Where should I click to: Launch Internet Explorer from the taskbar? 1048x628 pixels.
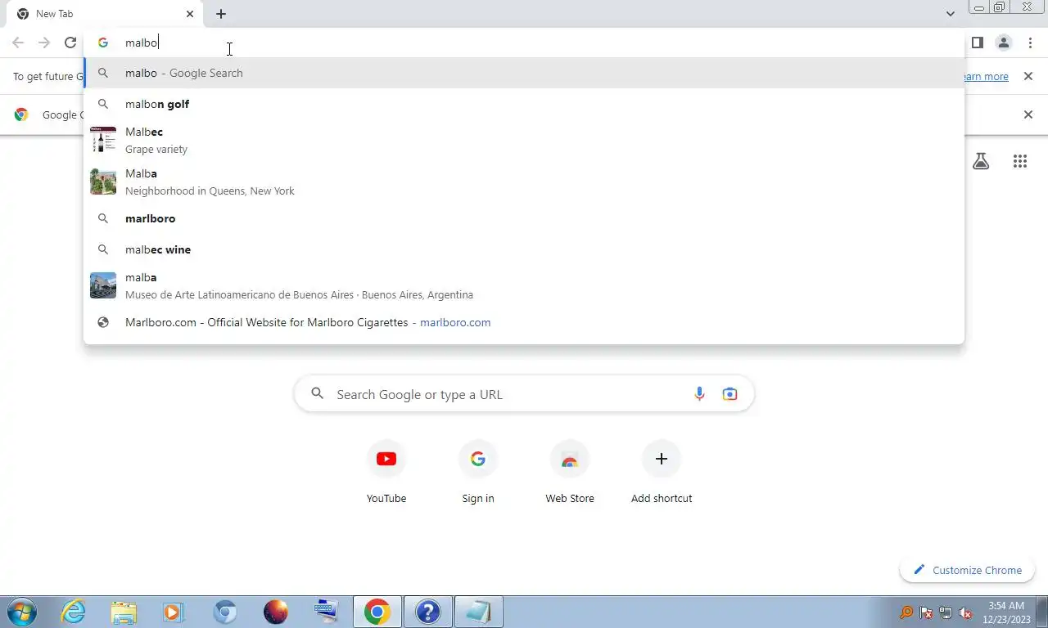click(x=74, y=612)
